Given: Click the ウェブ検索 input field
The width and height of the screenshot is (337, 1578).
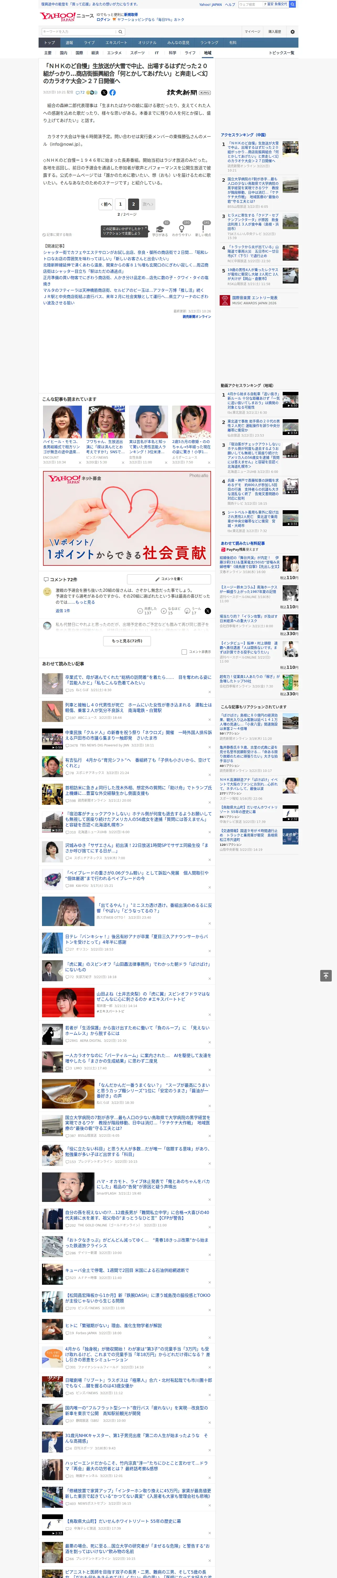Looking at the screenshot, I should coord(251,4).
